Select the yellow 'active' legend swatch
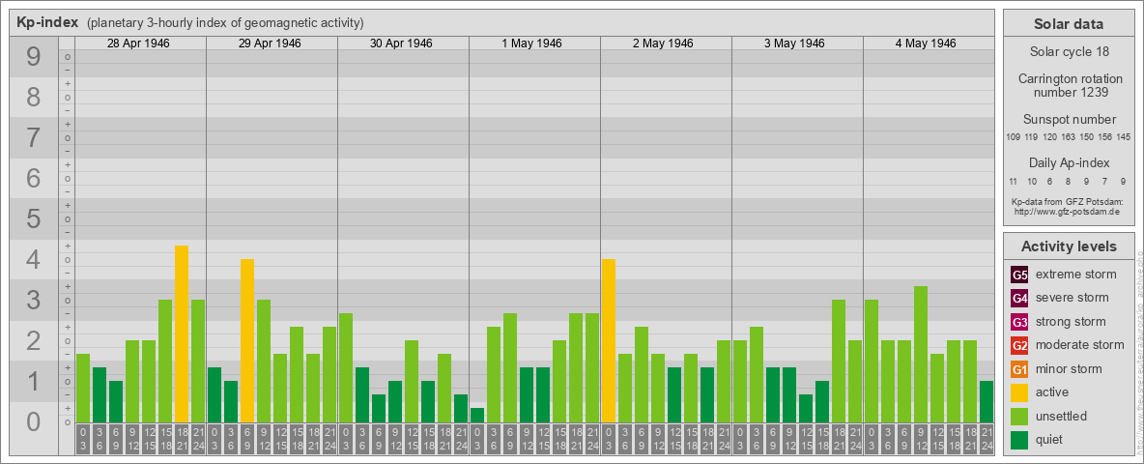 [x=1020, y=392]
